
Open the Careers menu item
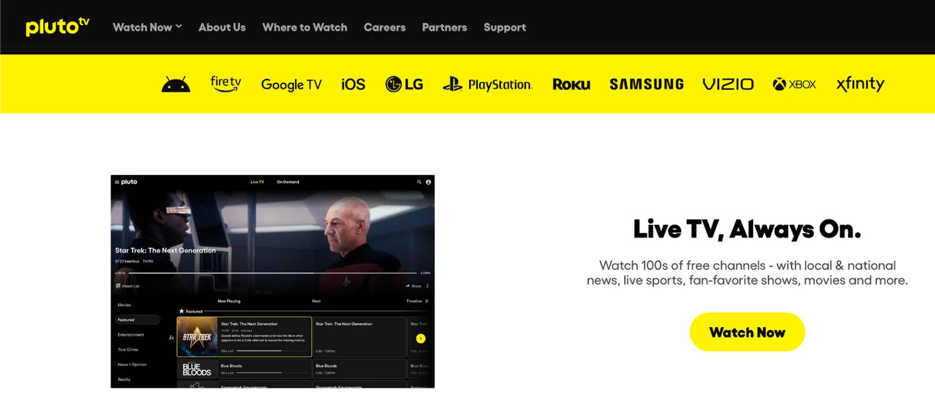385,28
